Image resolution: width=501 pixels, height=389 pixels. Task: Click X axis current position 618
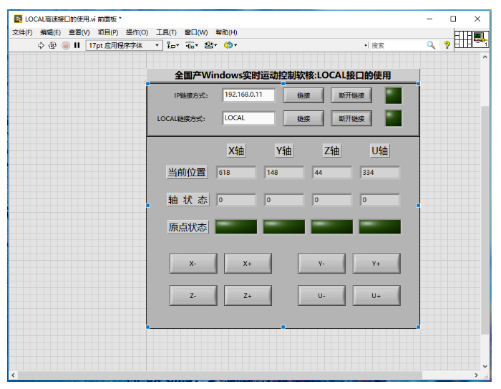(236, 173)
